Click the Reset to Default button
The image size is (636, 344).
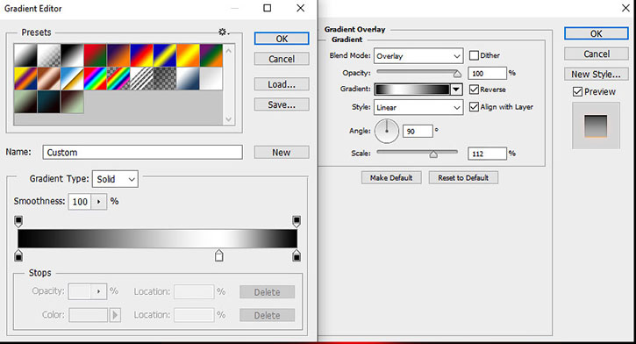463,177
